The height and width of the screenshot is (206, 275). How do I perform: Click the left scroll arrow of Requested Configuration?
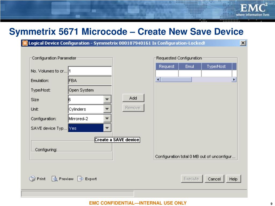pyautogui.click(x=158, y=79)
